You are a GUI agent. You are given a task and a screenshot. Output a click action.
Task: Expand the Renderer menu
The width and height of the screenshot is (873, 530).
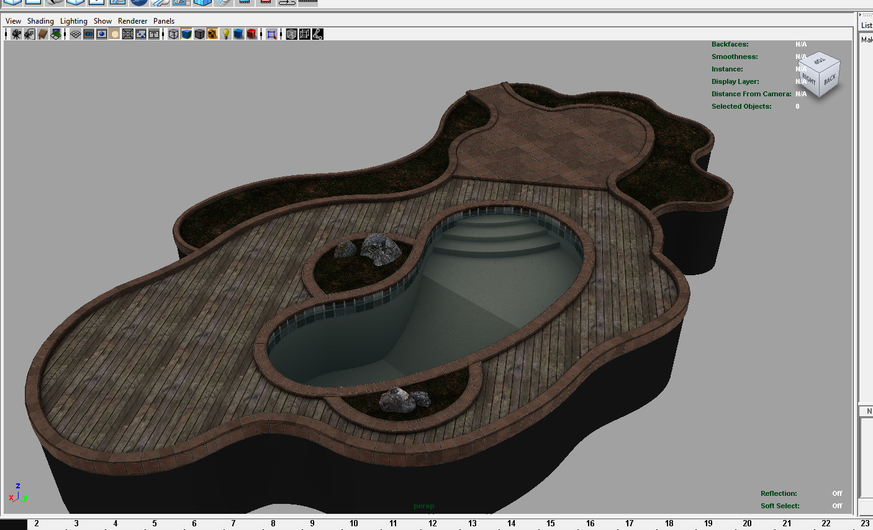(x=132, y=21)
